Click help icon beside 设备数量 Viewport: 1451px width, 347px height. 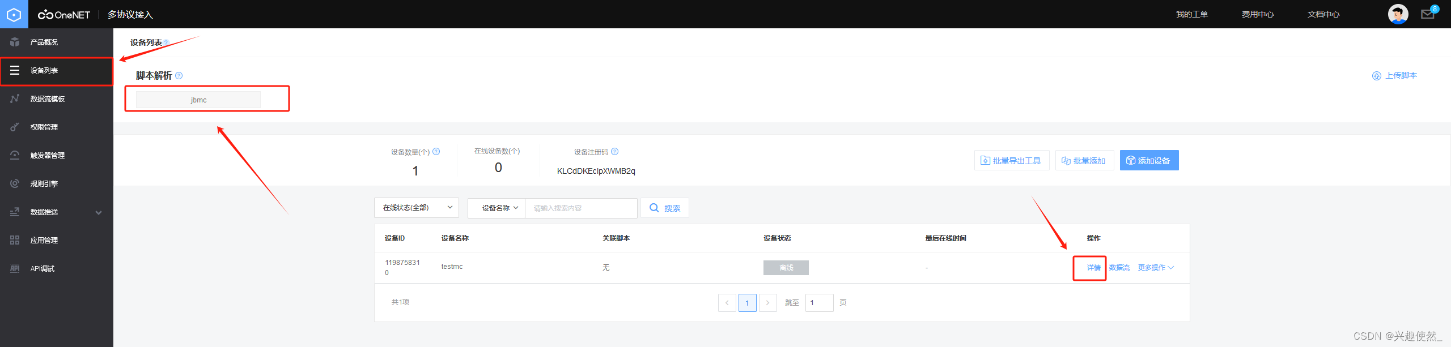pyautogui.click(x=436, y=152)
